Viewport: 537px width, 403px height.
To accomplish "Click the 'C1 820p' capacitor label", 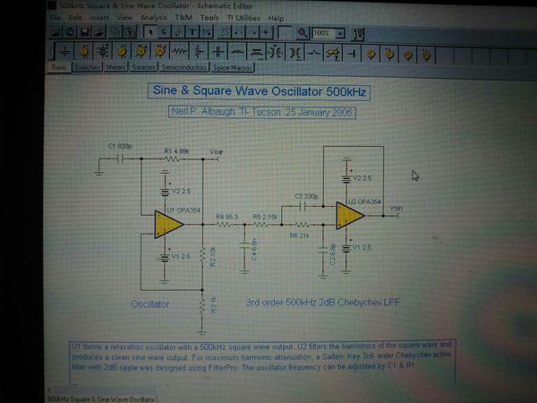I will click(120, 146).
